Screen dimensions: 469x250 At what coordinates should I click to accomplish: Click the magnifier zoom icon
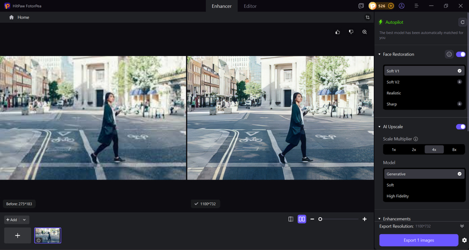pos(364,32)
